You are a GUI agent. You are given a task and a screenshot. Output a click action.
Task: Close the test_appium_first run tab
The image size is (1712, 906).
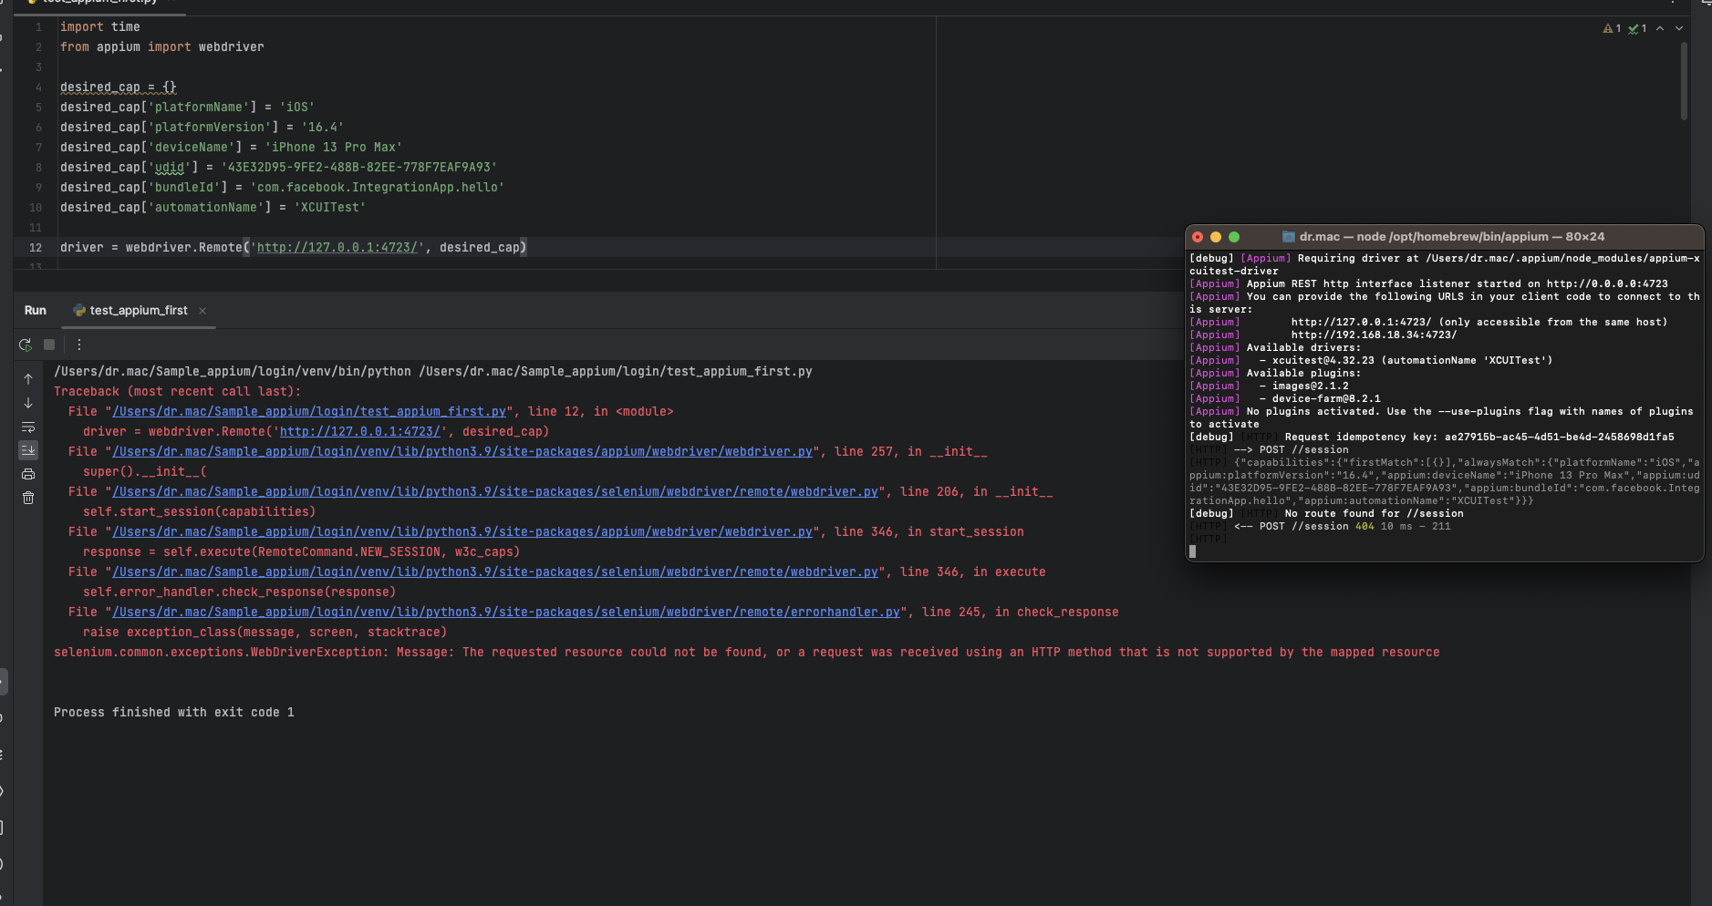[x=202, y=310]
